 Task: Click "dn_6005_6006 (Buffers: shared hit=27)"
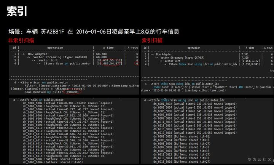click(x=182, y=144)
